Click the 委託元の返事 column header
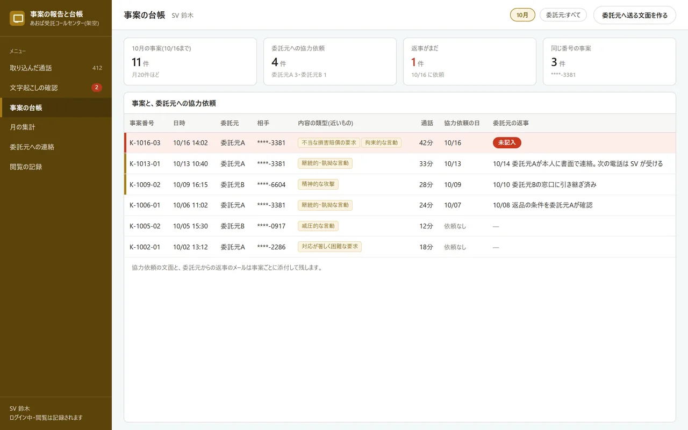The image size is (688, 430). coord(511,123)
